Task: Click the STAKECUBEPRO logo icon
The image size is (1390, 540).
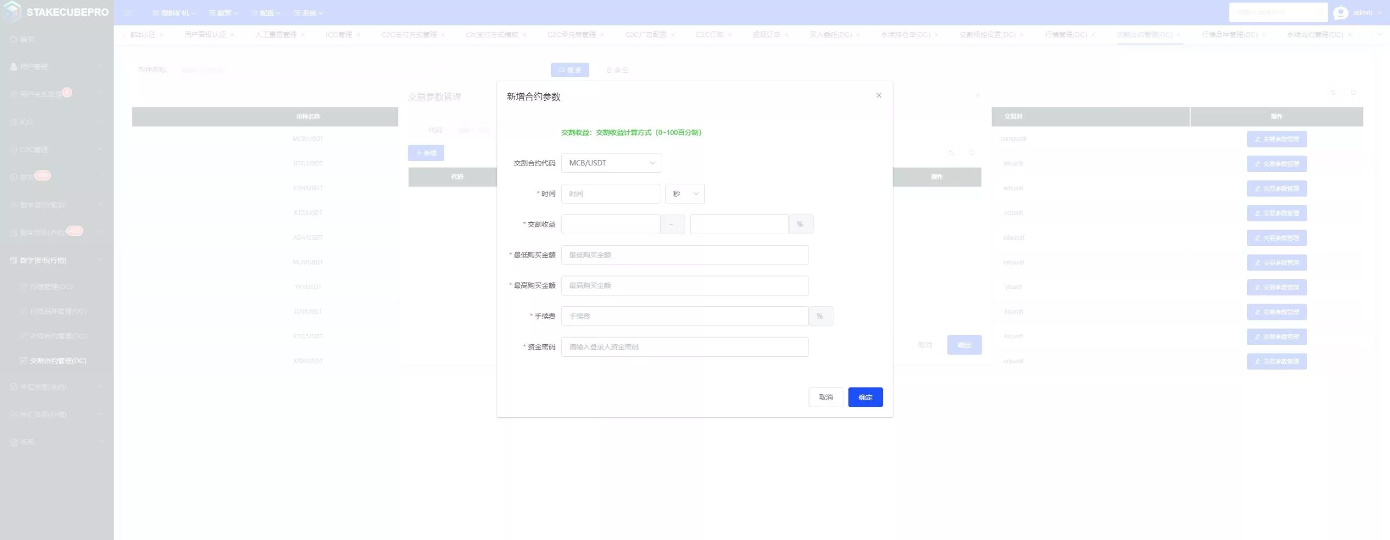Action: pos(12,11)
